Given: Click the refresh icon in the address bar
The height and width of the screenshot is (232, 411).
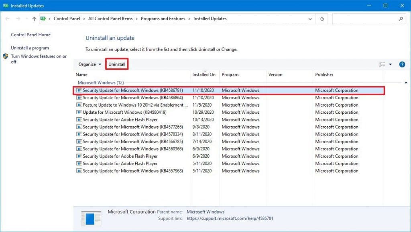Looking at the screenshot, I should point(322,18).
